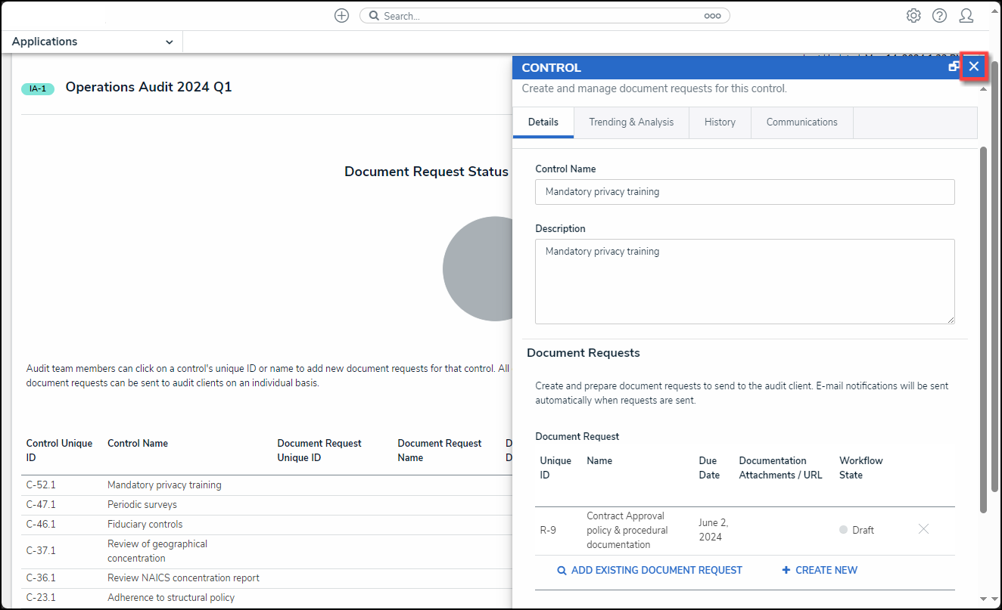Click the Description text area

tap(744, 281)
